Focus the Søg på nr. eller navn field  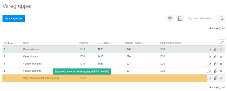coord(202,19)
